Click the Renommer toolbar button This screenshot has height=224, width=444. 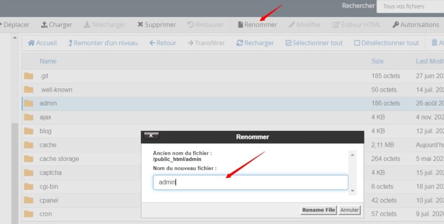pyautogui.click(x=258, y=25)
